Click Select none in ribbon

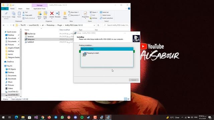coord(105,15)
